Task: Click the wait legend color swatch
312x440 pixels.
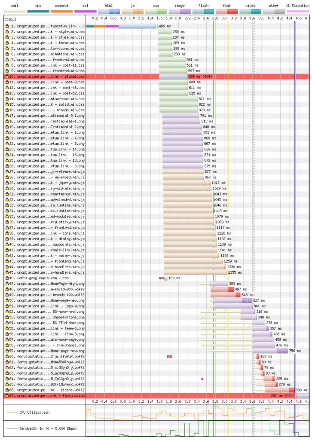Action: (15, 12)
